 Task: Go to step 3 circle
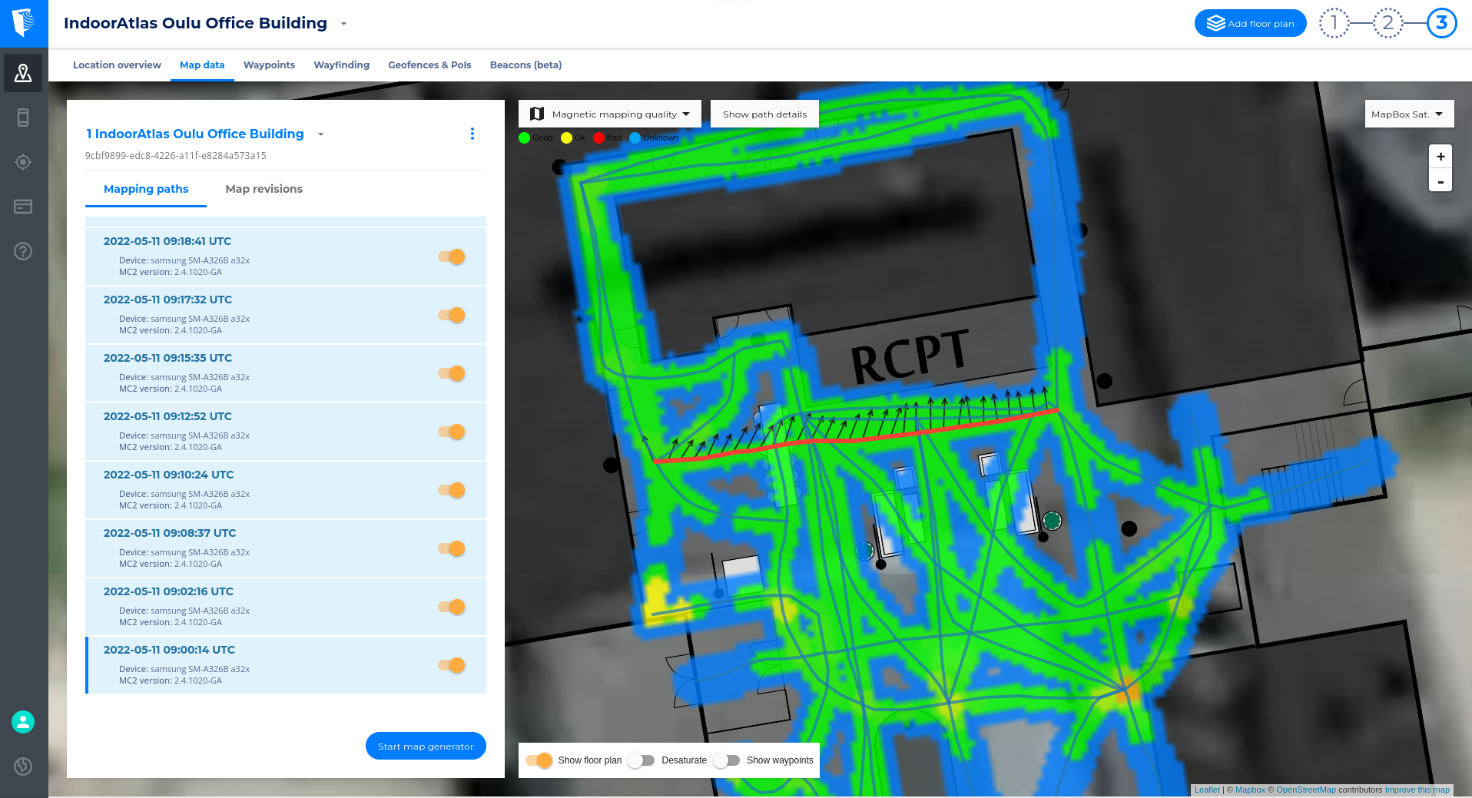click(1442, 23)
